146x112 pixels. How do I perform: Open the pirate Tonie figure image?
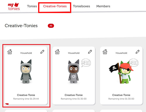tap(121, 72)
